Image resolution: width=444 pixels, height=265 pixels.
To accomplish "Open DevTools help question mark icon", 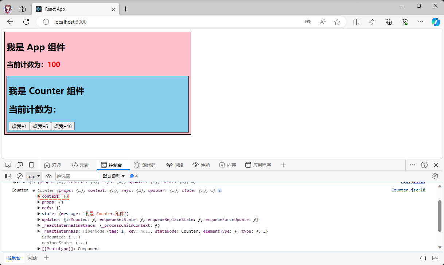I will coord(424,165).
